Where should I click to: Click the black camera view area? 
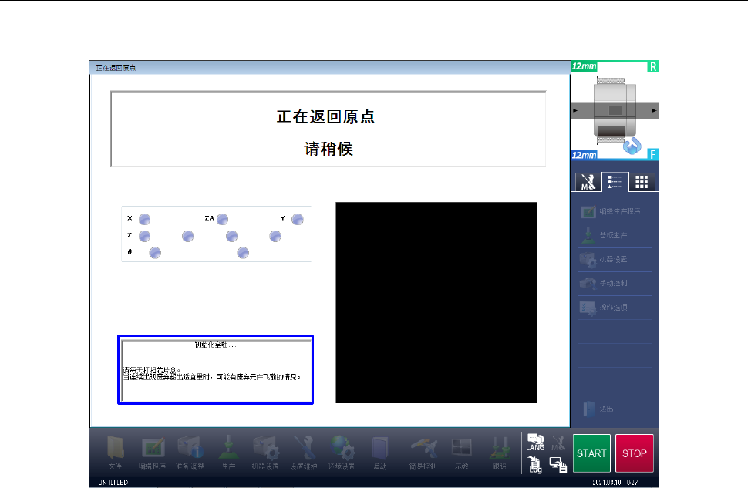(436, 302)
